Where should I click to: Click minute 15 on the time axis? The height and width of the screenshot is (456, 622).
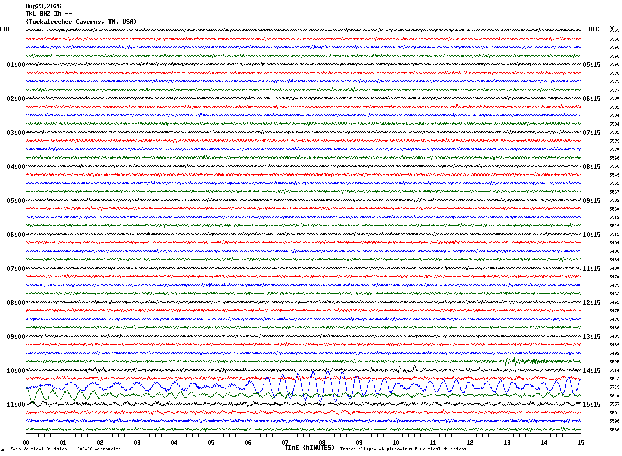coord(580,443)
